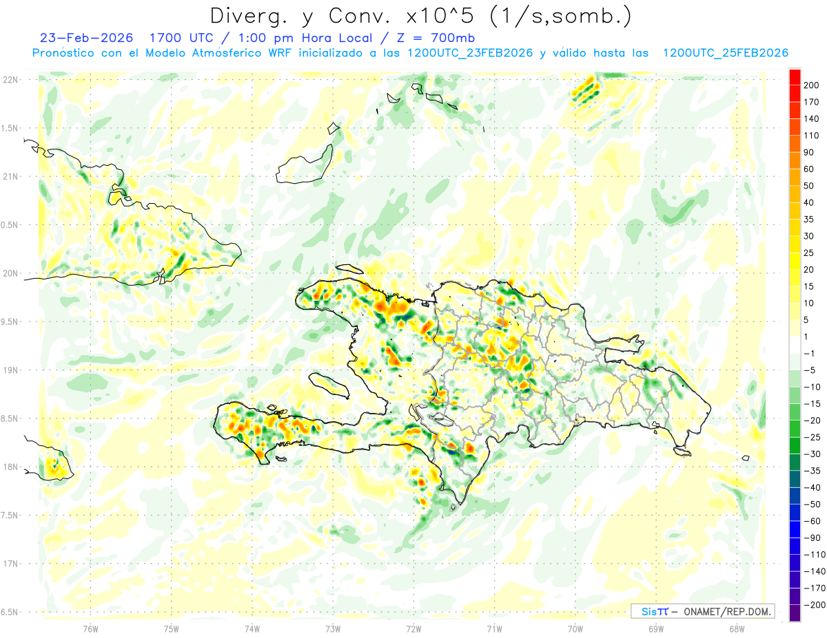Click the positive '5' colorbar value
Image resolution: width=827 pixels, height=638 pixels.
(x=807, y=319)
